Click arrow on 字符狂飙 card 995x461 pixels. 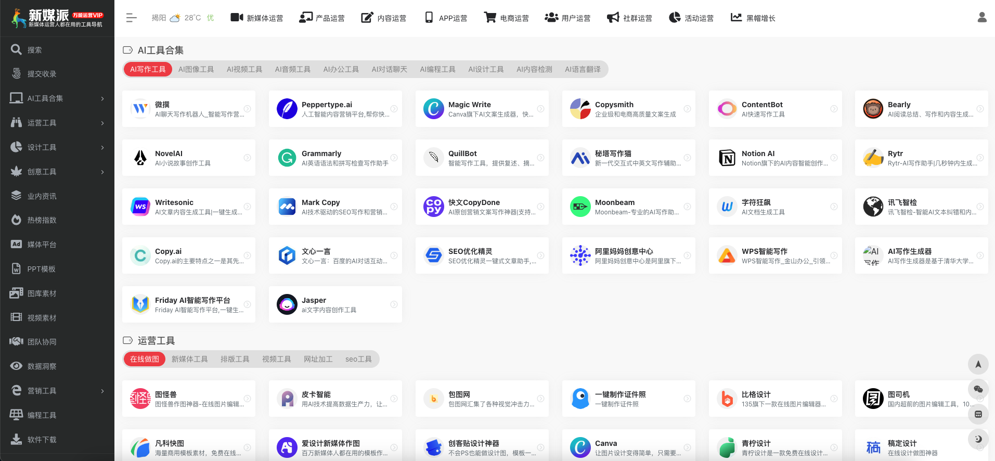tap(834, 207)
